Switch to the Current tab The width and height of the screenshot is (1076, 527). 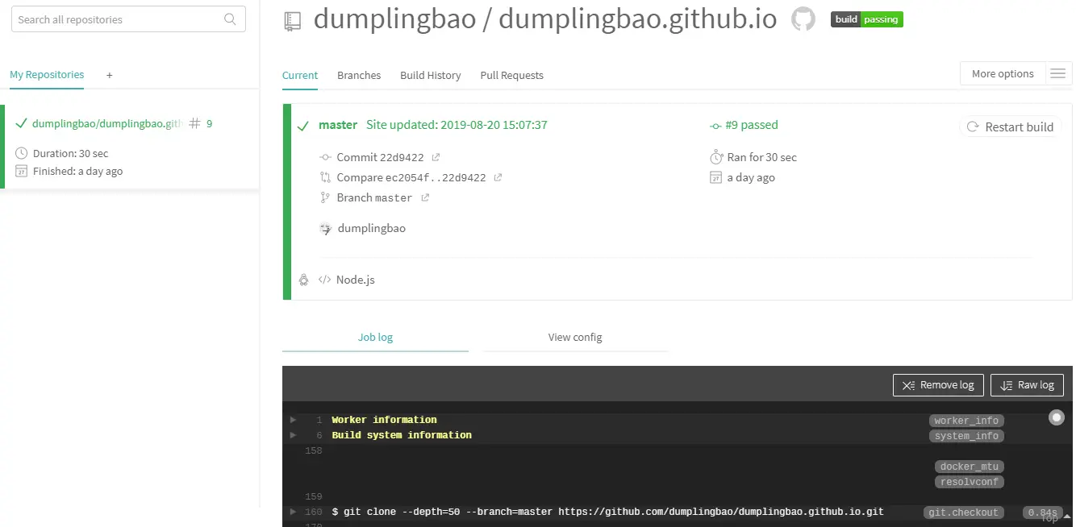(300, 75)
